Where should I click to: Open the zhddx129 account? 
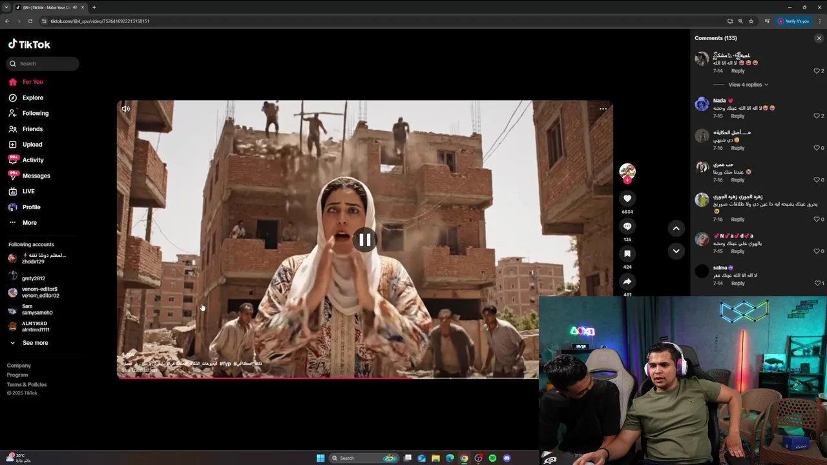[x=37, y=258]
